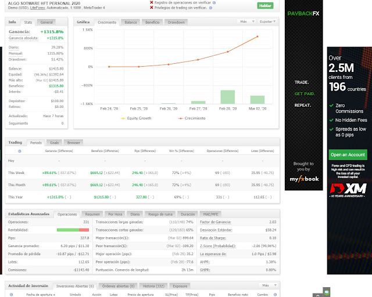Open the Goals tab in Trading

click(x=54, y=143)
